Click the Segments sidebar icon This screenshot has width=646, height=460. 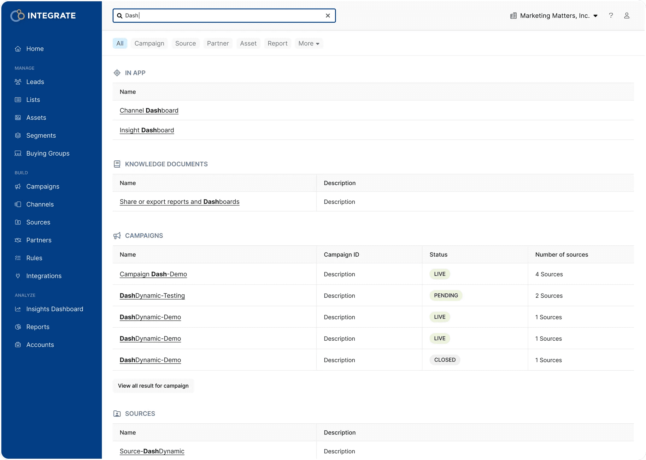point(18,135)
